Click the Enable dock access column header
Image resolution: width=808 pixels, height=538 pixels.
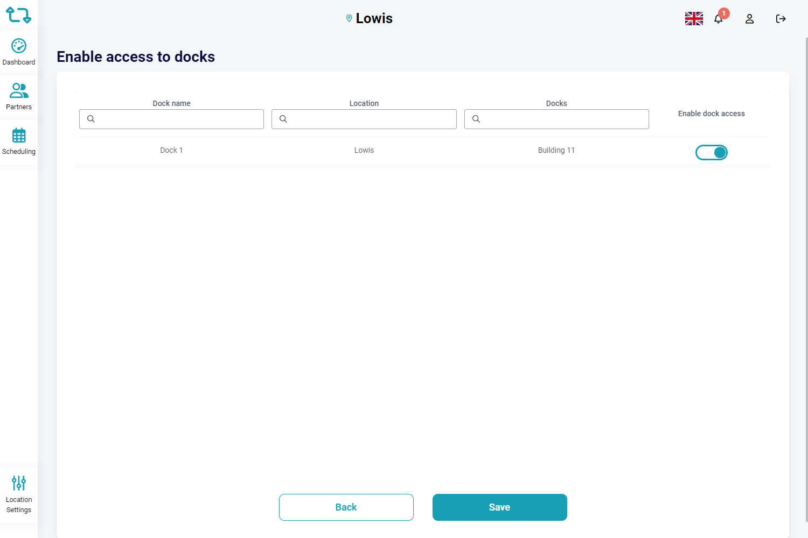[712, 114]
